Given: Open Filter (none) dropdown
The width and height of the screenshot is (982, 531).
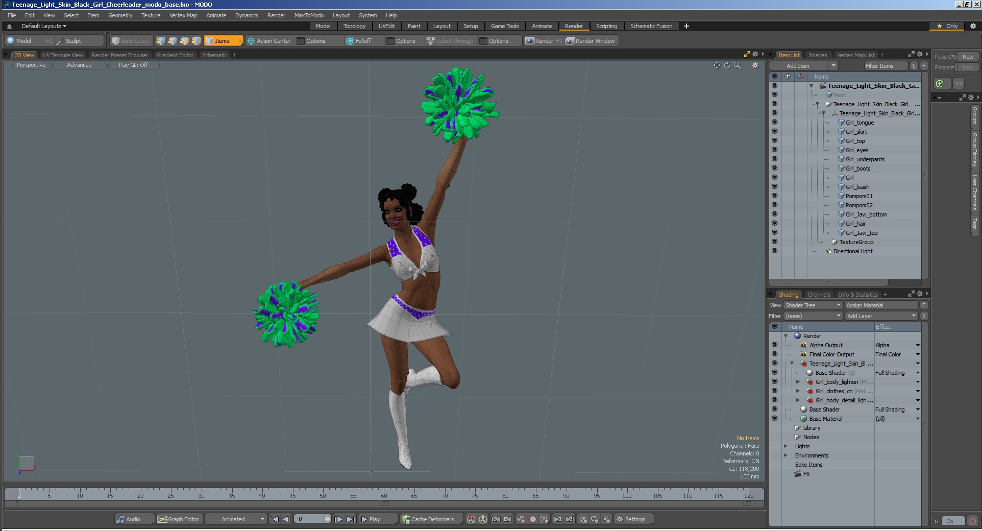Looking at the screenshot, I should coord(813,316).
